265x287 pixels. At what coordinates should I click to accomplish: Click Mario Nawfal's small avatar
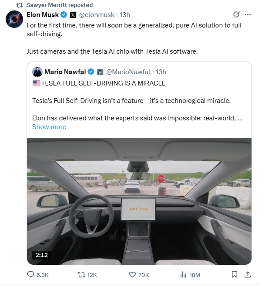pyautogui.click(x=37, y=72)
